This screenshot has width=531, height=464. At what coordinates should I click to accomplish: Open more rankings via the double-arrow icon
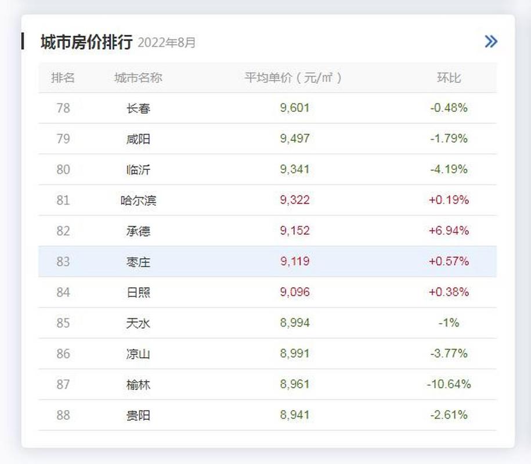click(491, 41)
